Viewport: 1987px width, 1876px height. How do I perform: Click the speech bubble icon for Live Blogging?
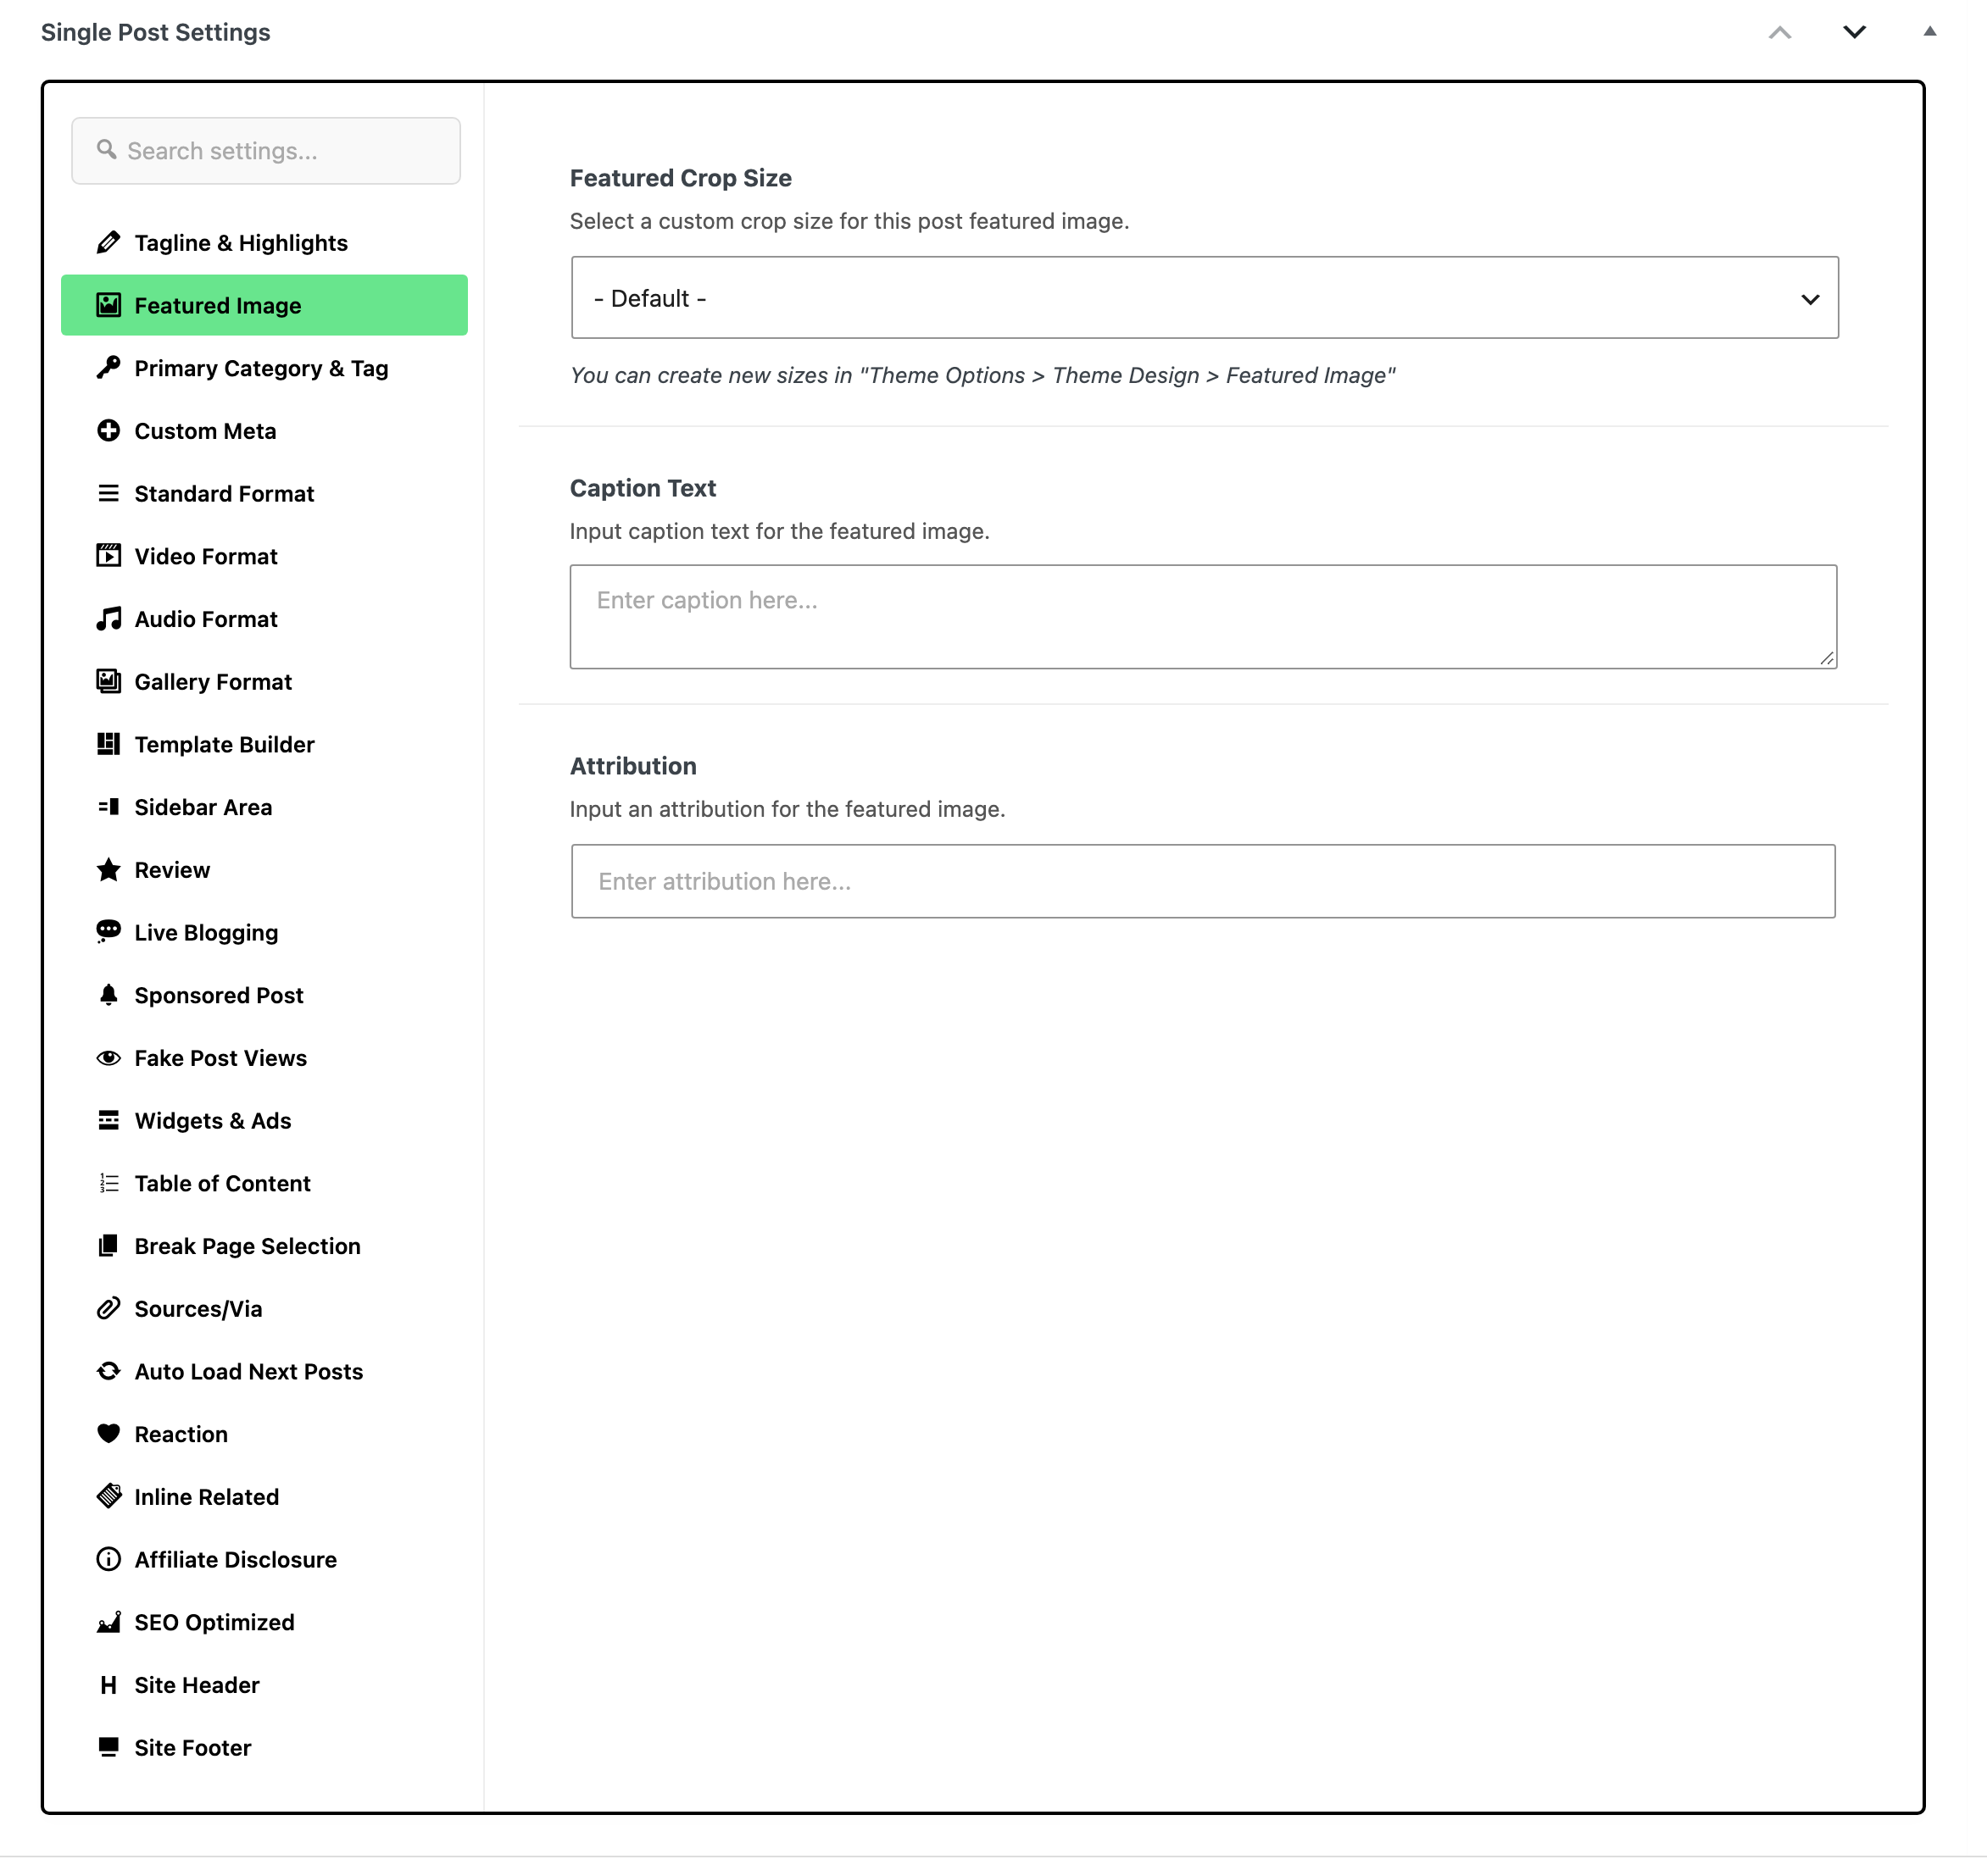pos(108,932)
